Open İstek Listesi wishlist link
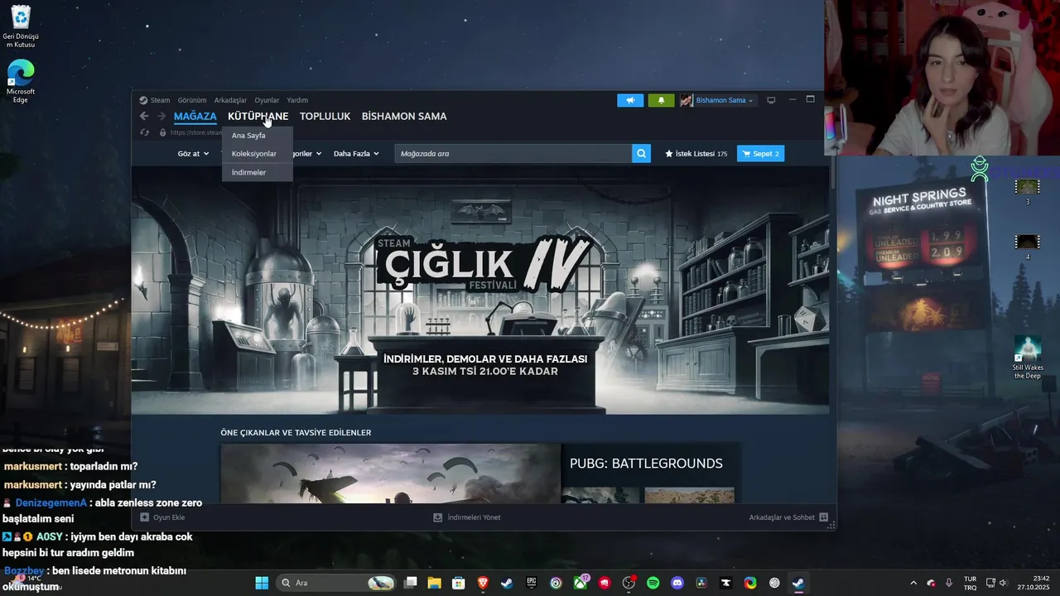This screenshot has width=1060, height=596. (x=696, y=153)
